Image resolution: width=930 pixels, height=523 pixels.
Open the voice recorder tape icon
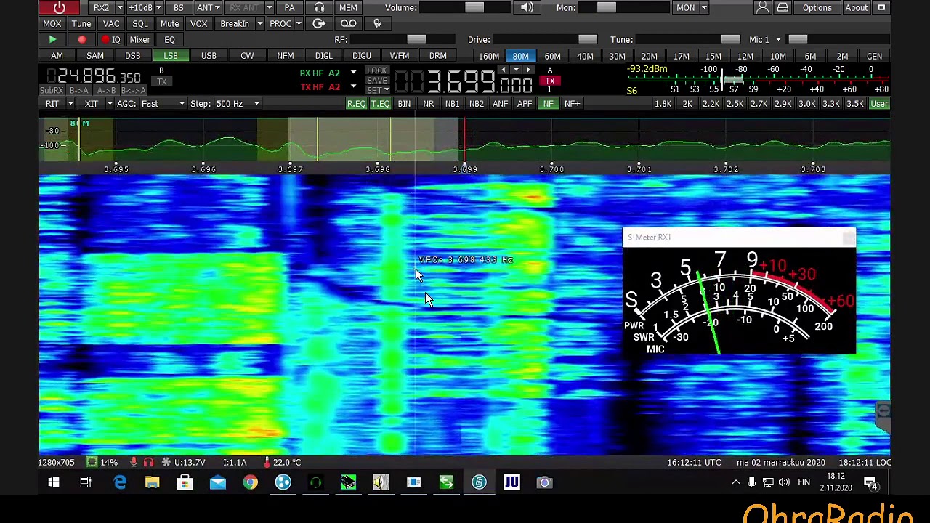(x=348, y=23)
